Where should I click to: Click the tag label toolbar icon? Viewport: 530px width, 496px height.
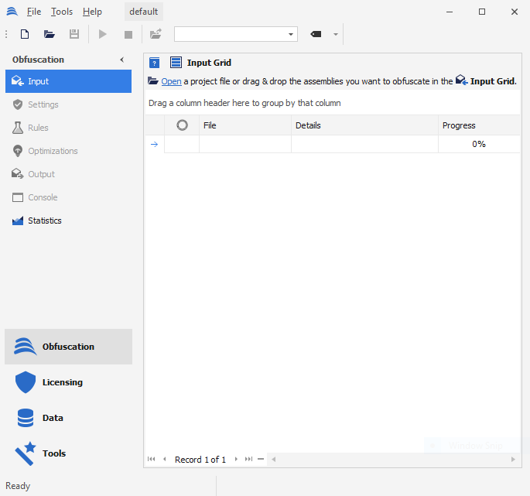coord(316,34)
